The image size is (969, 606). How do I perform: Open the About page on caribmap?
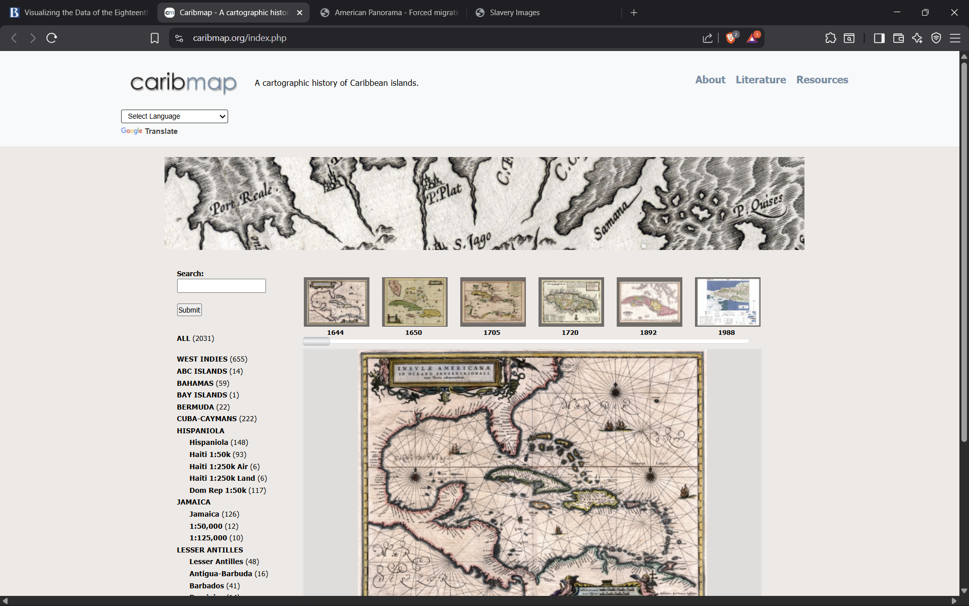click(x=710, y=79)
